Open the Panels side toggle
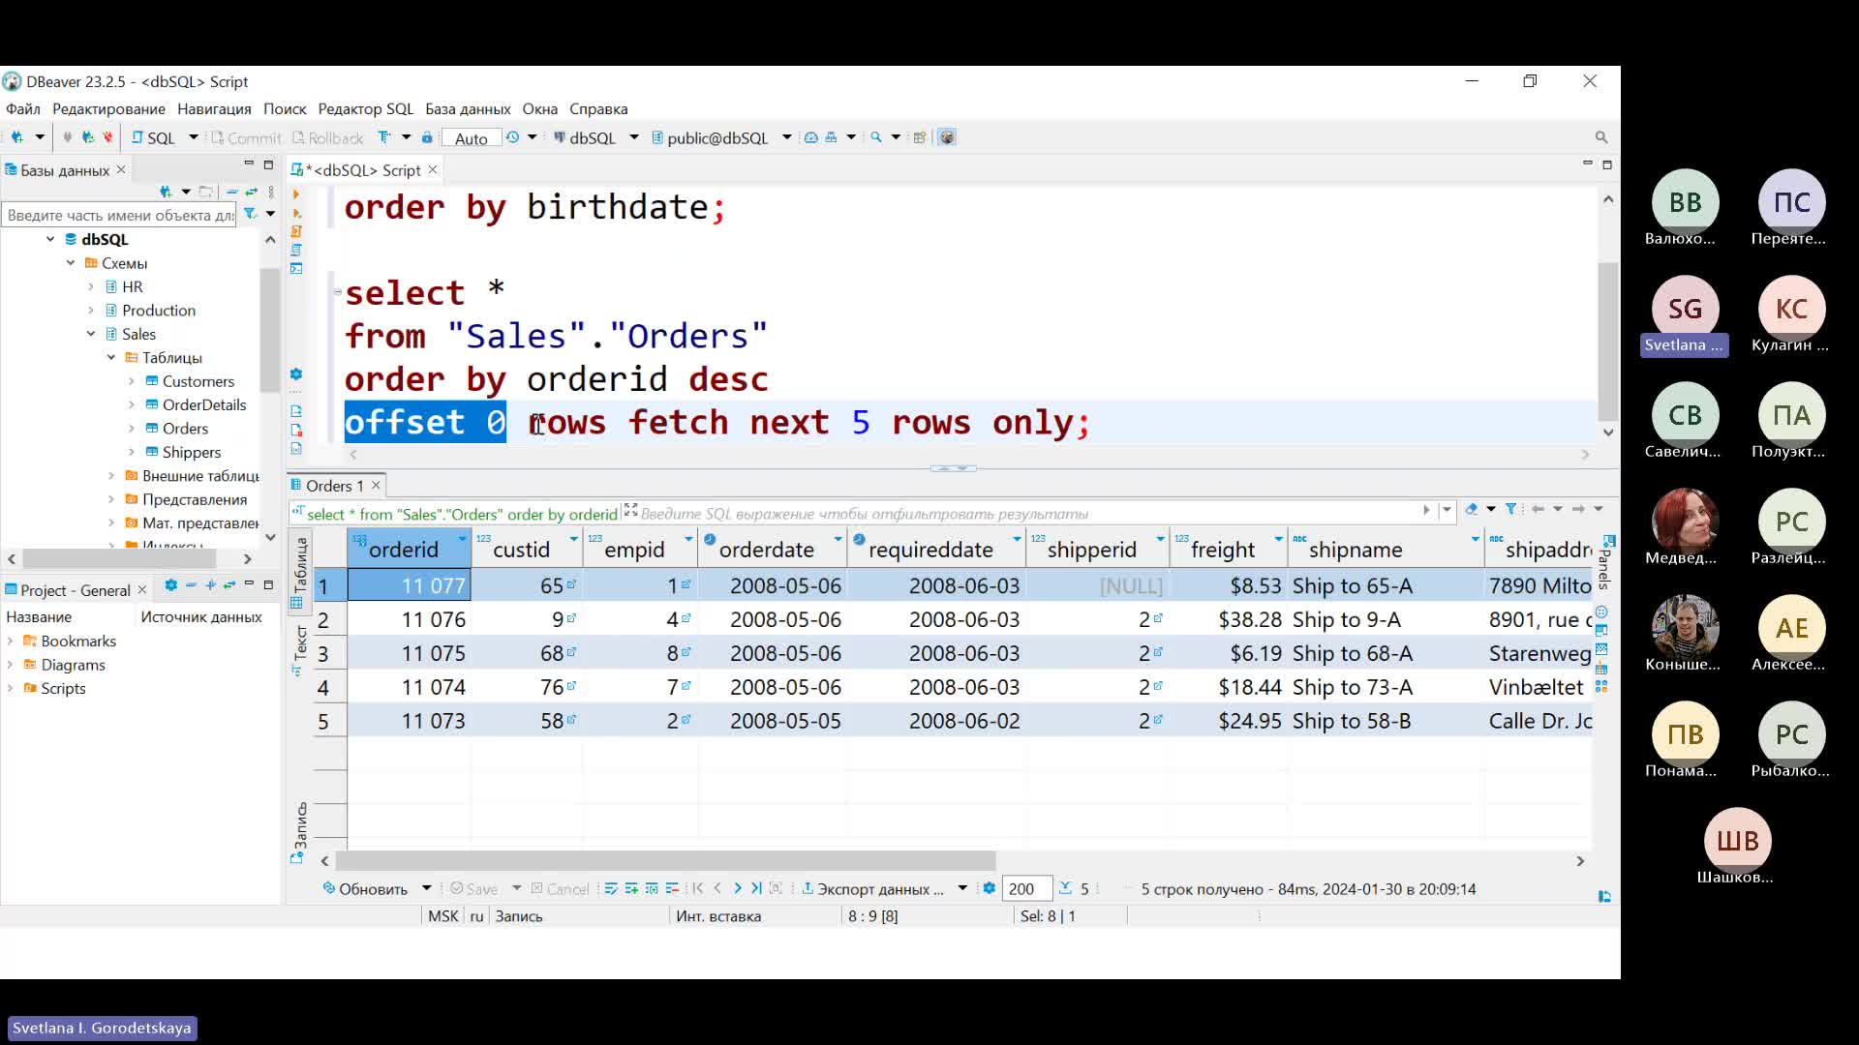 (x=1605, y=563)
